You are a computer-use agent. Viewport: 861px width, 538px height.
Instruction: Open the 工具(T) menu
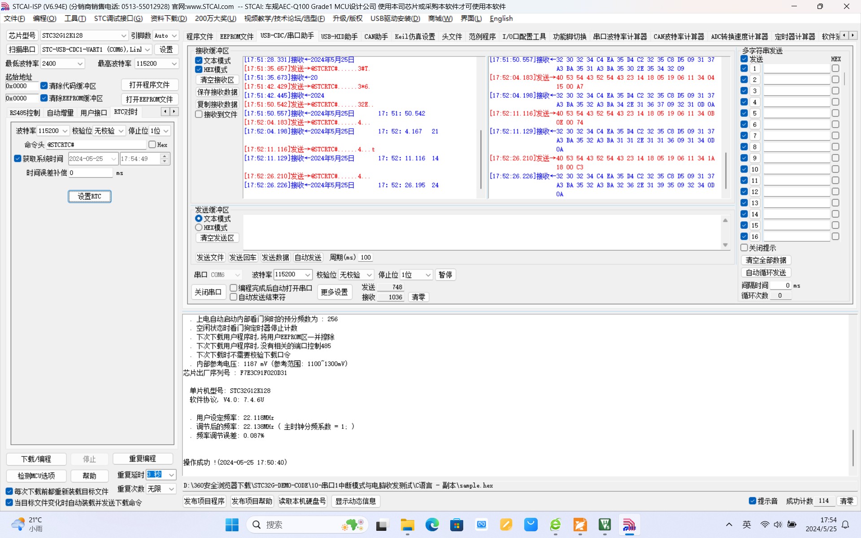pos(75,18)
